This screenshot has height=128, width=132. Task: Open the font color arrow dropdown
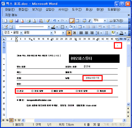click(x=125, y=33)
